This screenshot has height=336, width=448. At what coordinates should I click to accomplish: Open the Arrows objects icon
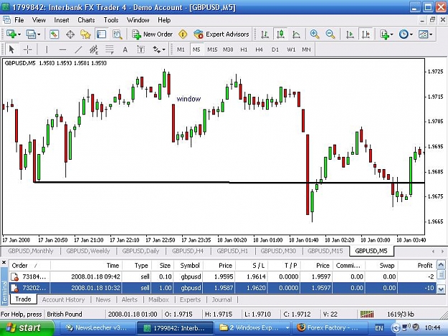156,49
